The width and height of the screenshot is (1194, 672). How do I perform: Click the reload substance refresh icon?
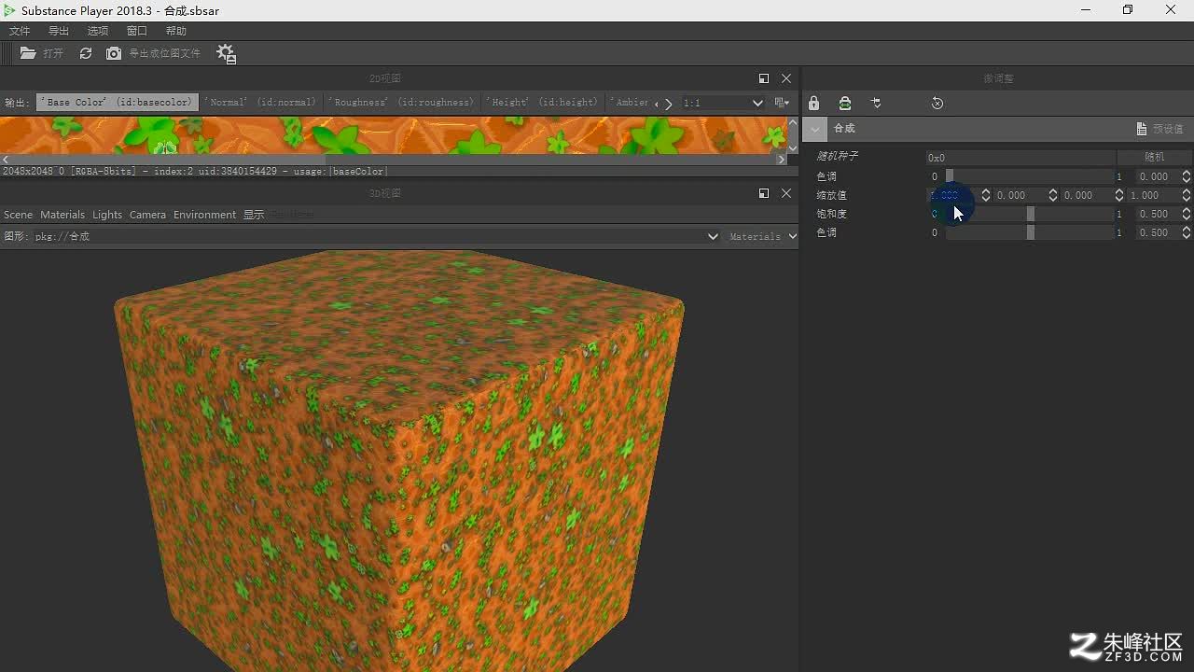click(x=86, y=53)
